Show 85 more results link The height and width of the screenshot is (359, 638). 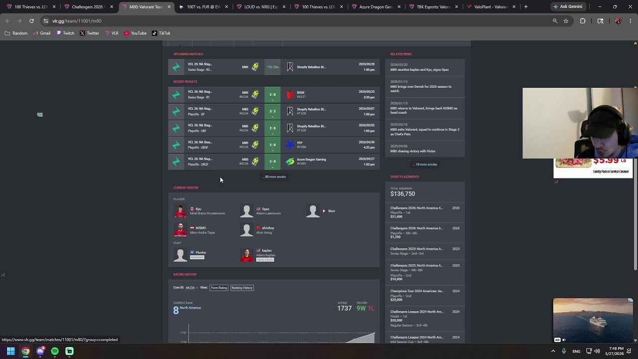coord(274,177)
